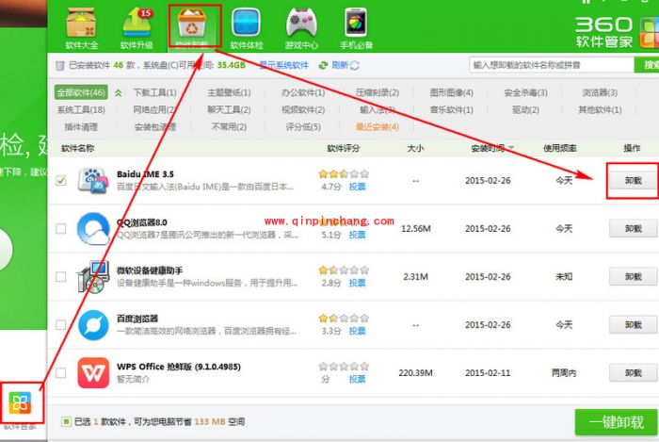Click the star rating of 百度浏览器
The height and width of the screenshot is (442, 659).
(344, 318)
